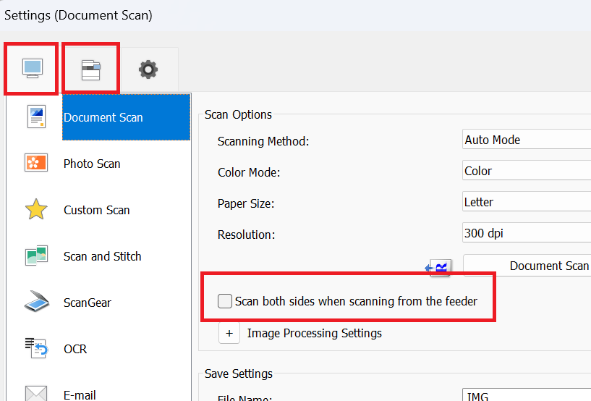Change the Resolution dropdown from 300 dpi

point(527,235)
